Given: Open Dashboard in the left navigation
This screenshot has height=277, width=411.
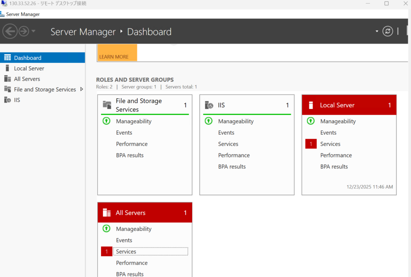Looking at the screenshot, I should coord(27,58).
